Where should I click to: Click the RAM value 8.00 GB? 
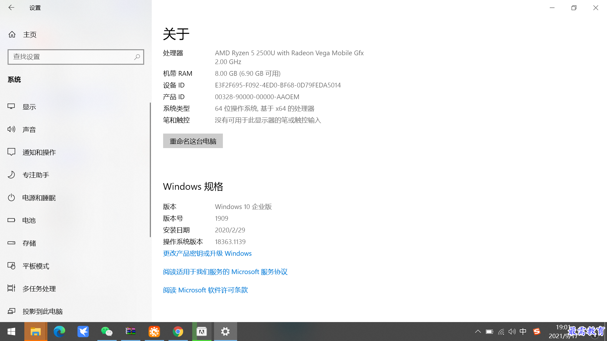click(x=248, y=74)
